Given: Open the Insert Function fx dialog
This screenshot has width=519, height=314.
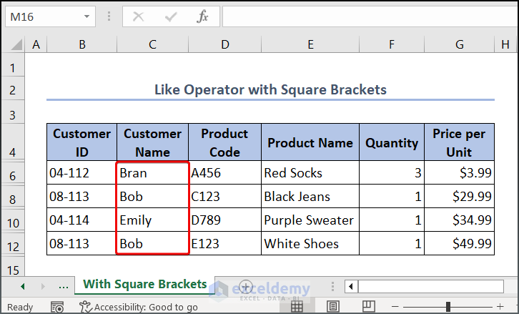Looking at the screenshot, I should [x=203, y=16].
